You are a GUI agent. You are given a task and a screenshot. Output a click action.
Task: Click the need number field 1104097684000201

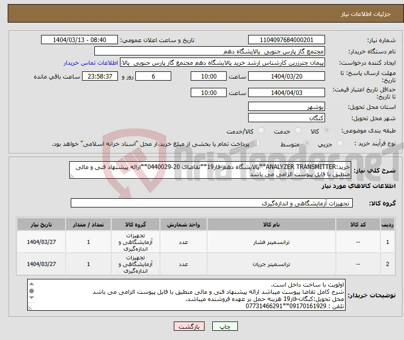[286, 40]
